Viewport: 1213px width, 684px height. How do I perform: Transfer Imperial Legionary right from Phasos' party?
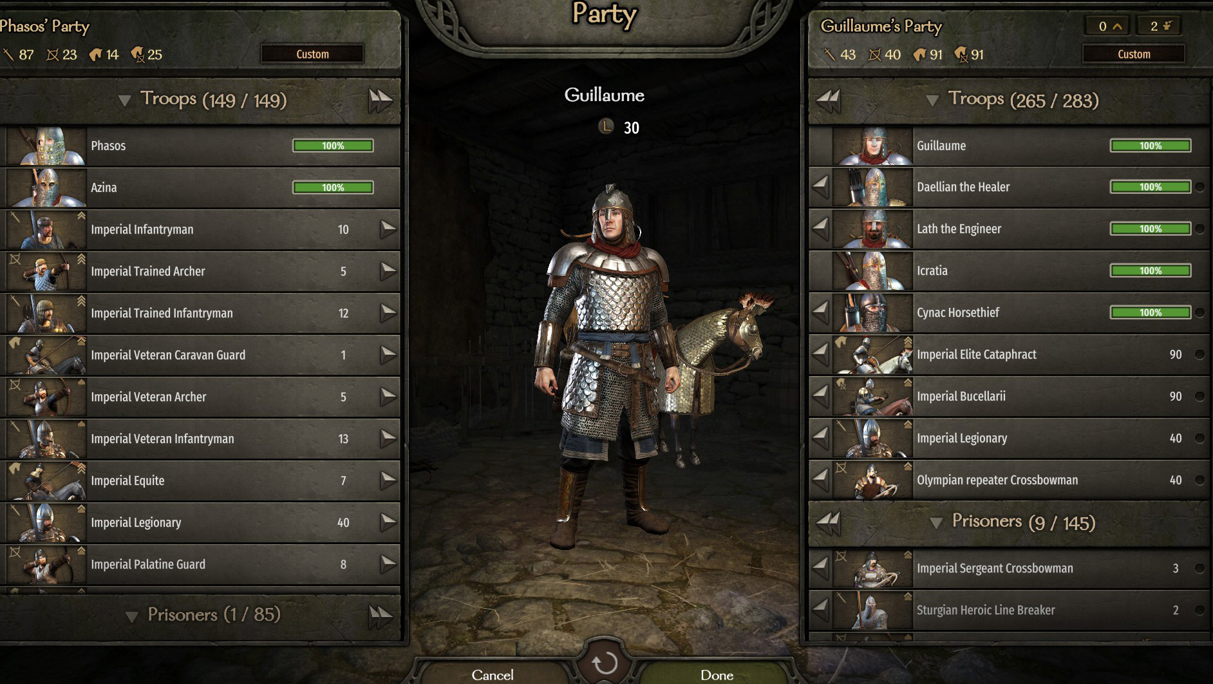[388, 522]
